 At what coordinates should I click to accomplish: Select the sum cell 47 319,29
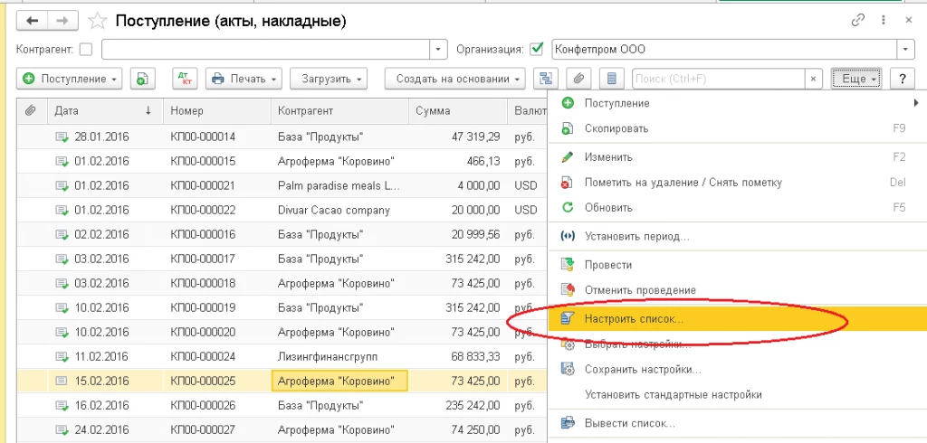click(x=458, y=137)
